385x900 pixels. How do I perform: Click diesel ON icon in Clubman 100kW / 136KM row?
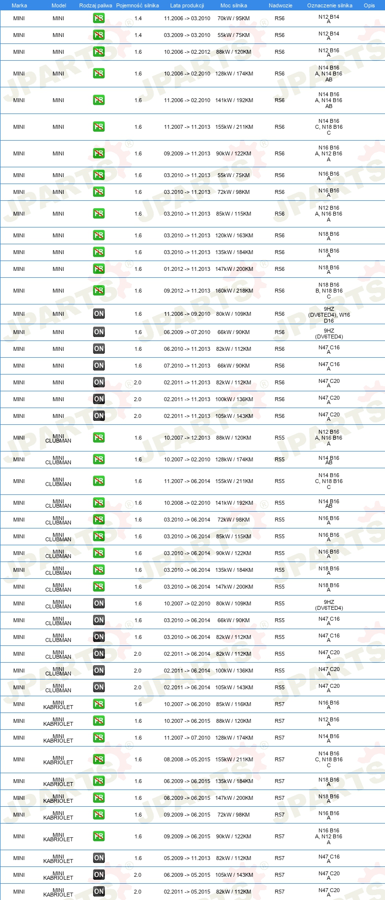coord(99,671)
